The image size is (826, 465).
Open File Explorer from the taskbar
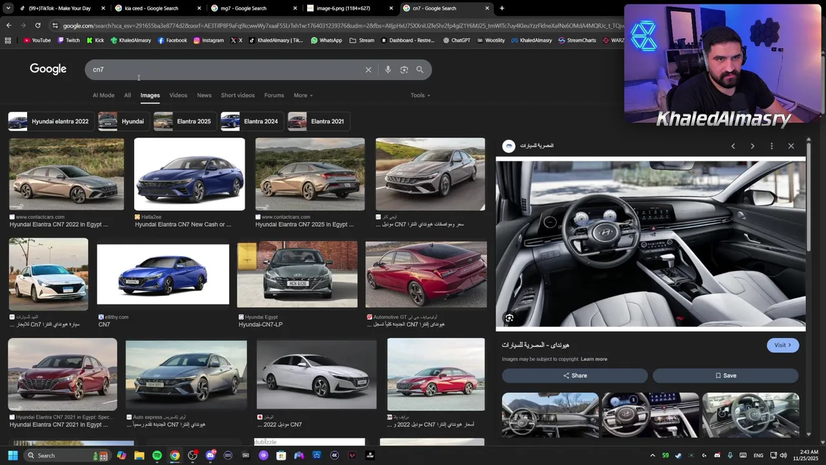[x=139, y=455]
